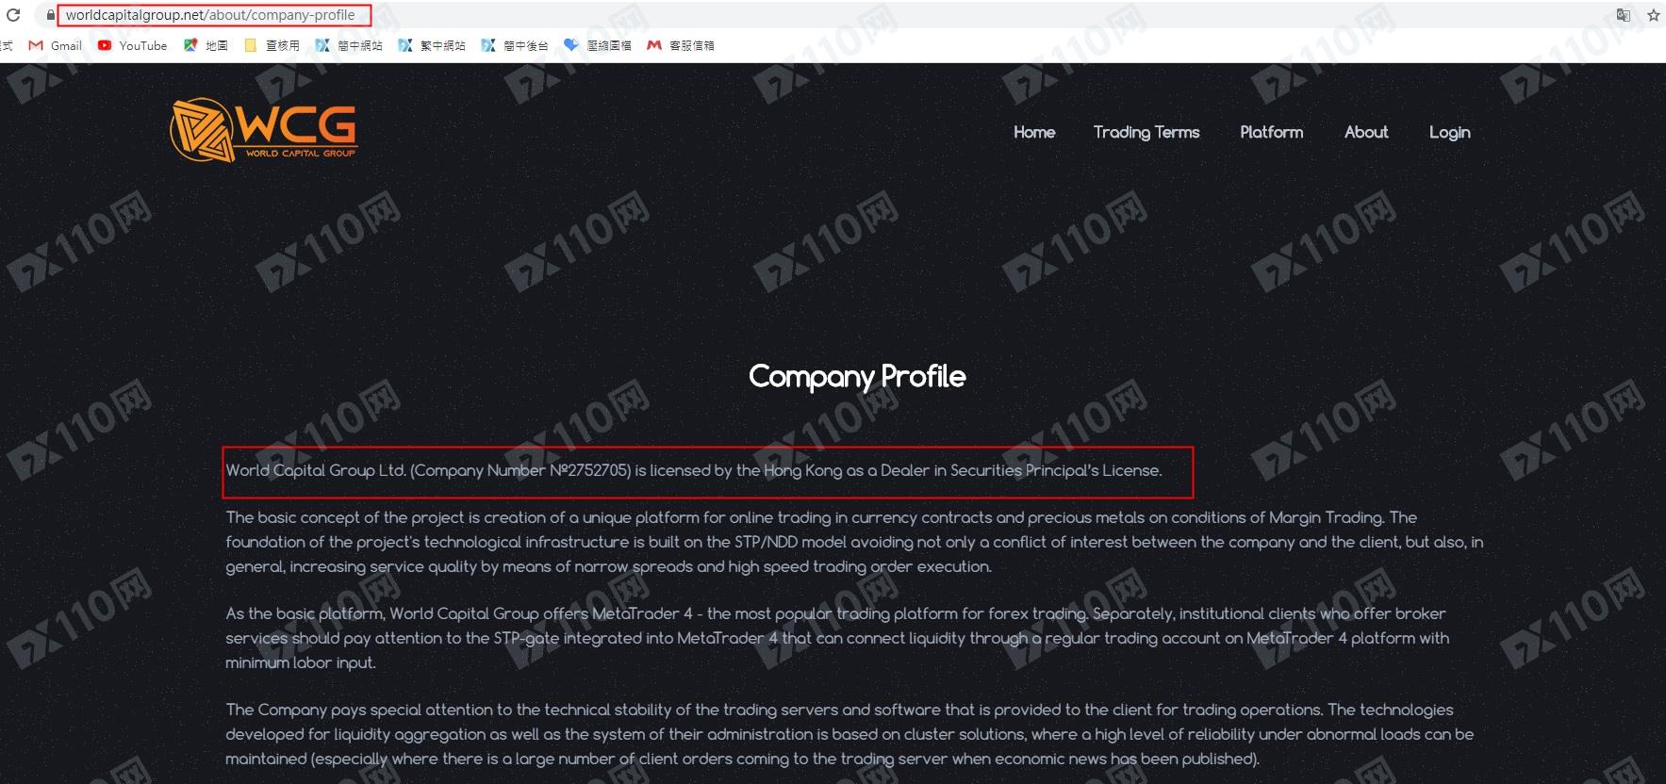The height and width of the screenshot is (784, 1666).
Task: Open the 客服信箱 mail bookmark
Action: pyautogui.click(x=681, y=45)
